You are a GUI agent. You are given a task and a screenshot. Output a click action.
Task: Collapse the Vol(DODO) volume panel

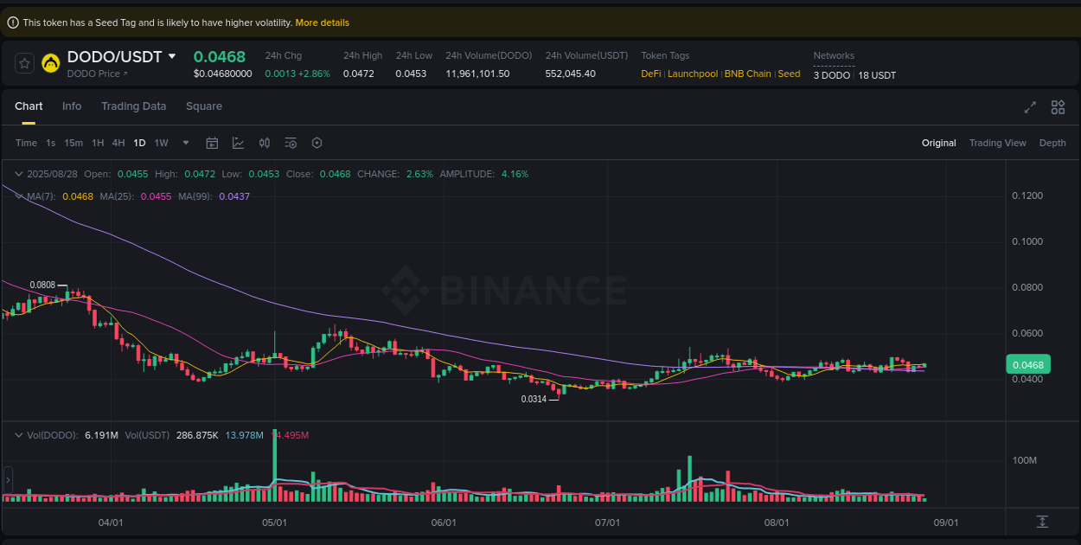(x=17, y=435)
